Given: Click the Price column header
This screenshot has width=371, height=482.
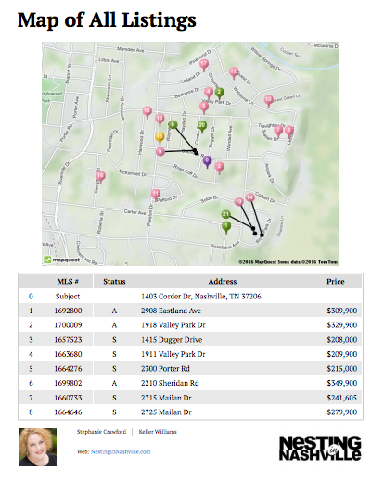Looking at the screenshot, I should (x=335, y=282).
